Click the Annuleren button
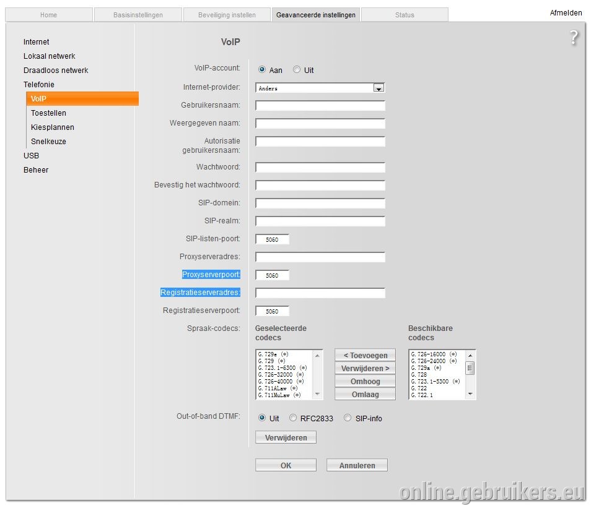Viewport: 591px width, 506px height. tap(357, 465)
